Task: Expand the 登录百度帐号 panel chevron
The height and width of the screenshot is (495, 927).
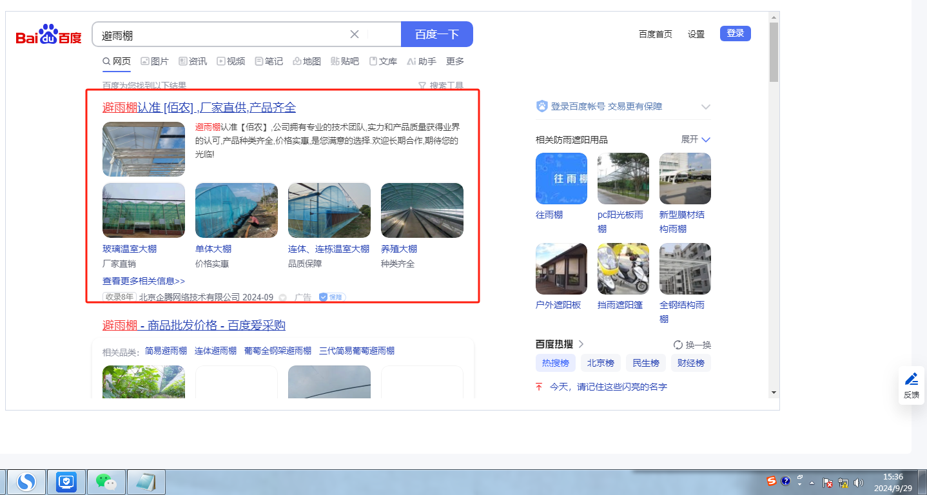Action: [706, 106]
